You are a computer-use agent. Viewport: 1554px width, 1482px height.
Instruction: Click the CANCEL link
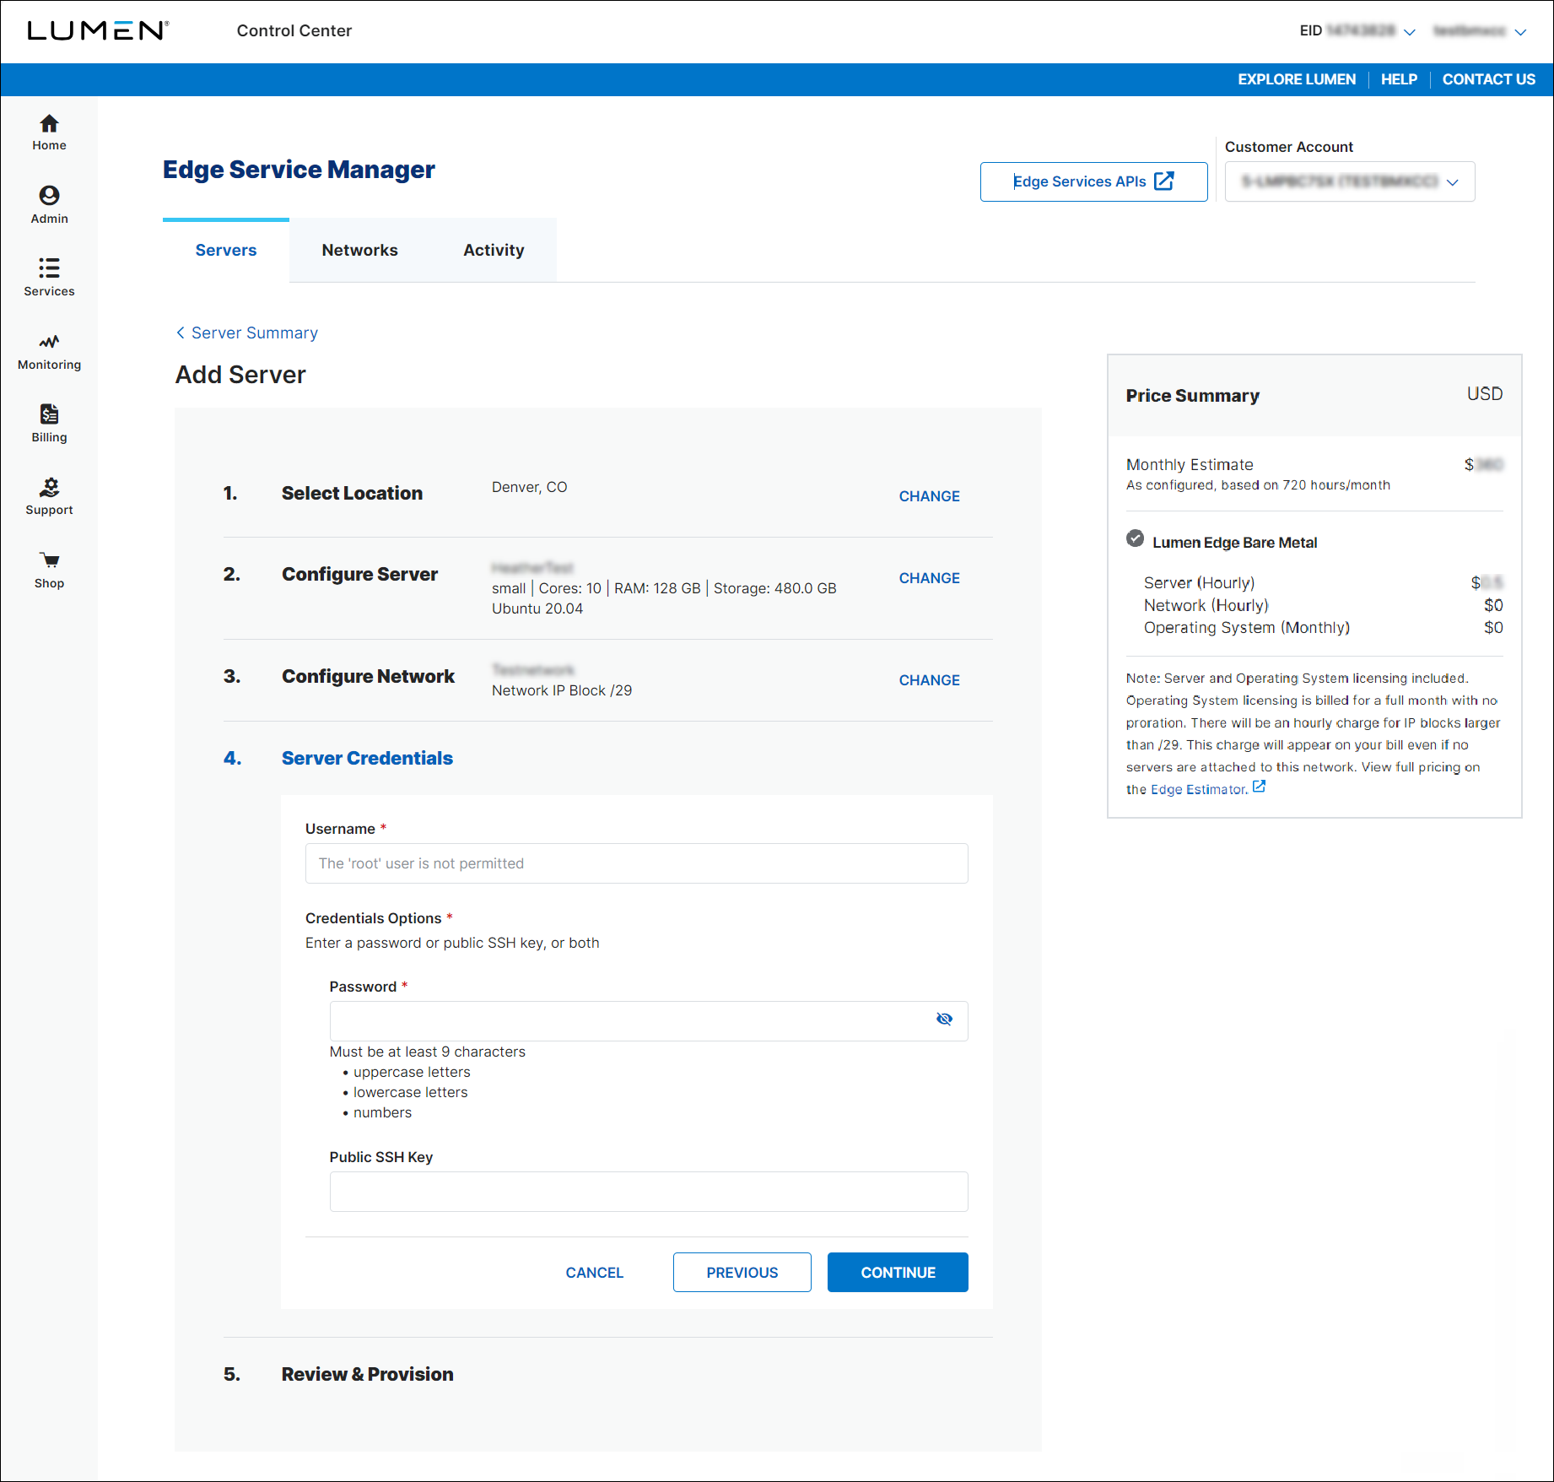[594, 1273]
